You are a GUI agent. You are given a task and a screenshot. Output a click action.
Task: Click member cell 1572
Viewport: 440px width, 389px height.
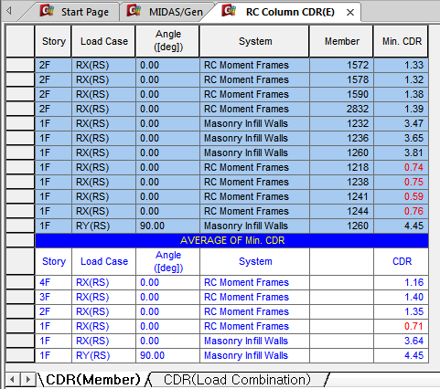[x=341, y=65]
